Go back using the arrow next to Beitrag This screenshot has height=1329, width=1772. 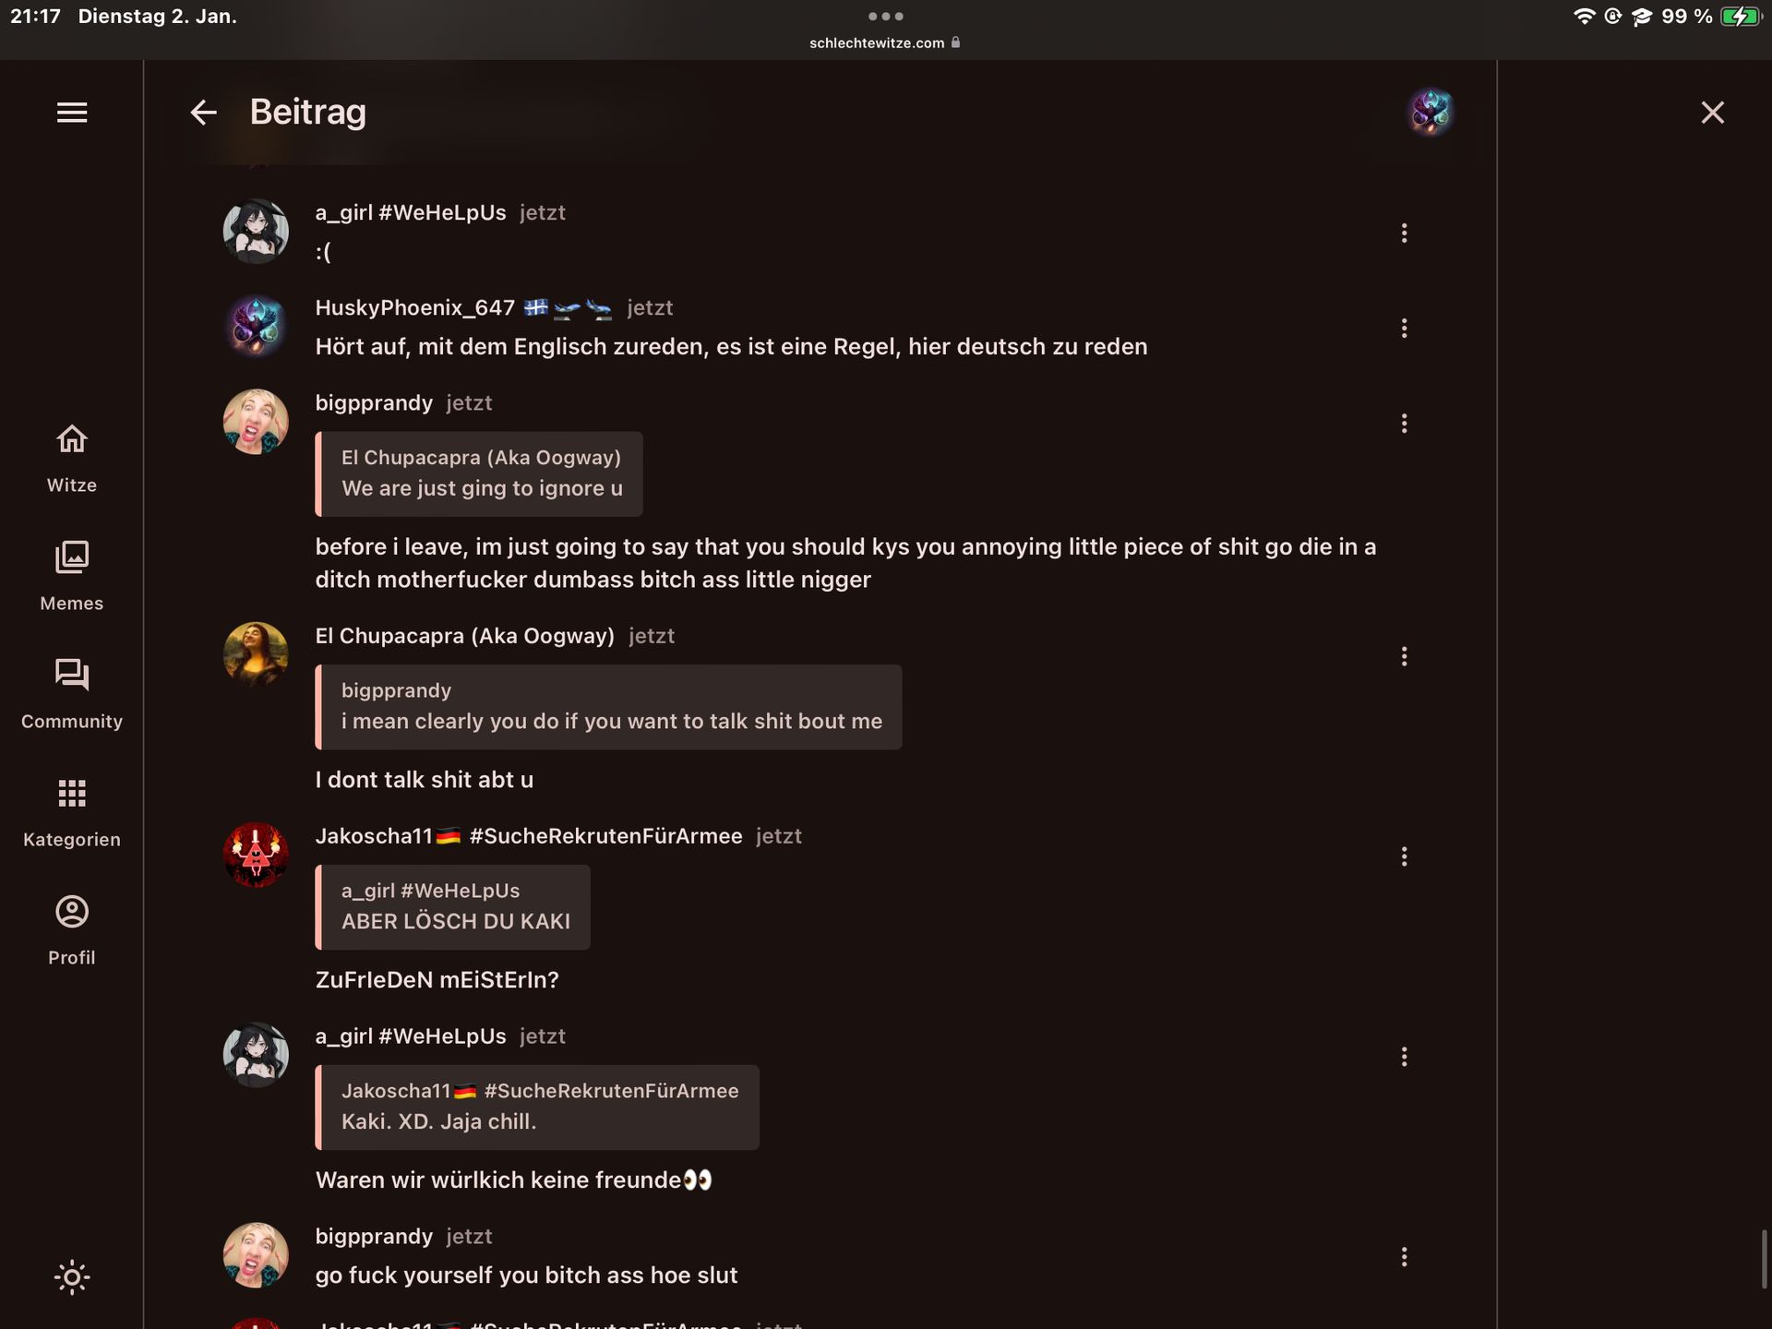coord(203,113)
